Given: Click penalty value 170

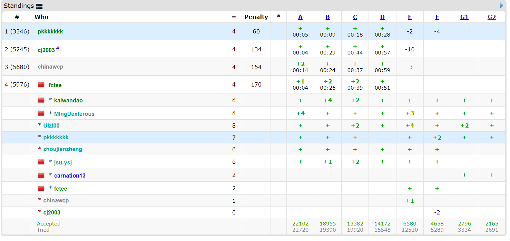Looking at the screenshot, I should click(256, 84).
